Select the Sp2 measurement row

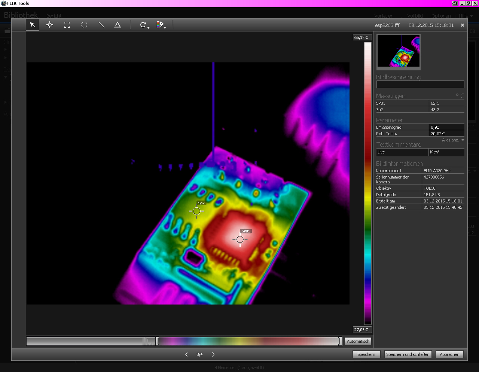tap(420, 110)
